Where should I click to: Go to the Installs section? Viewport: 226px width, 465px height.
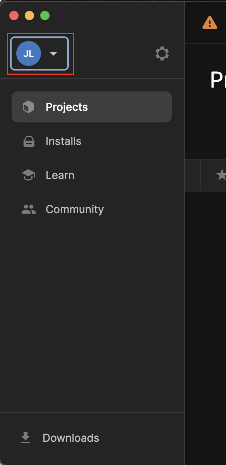[63, 141]
